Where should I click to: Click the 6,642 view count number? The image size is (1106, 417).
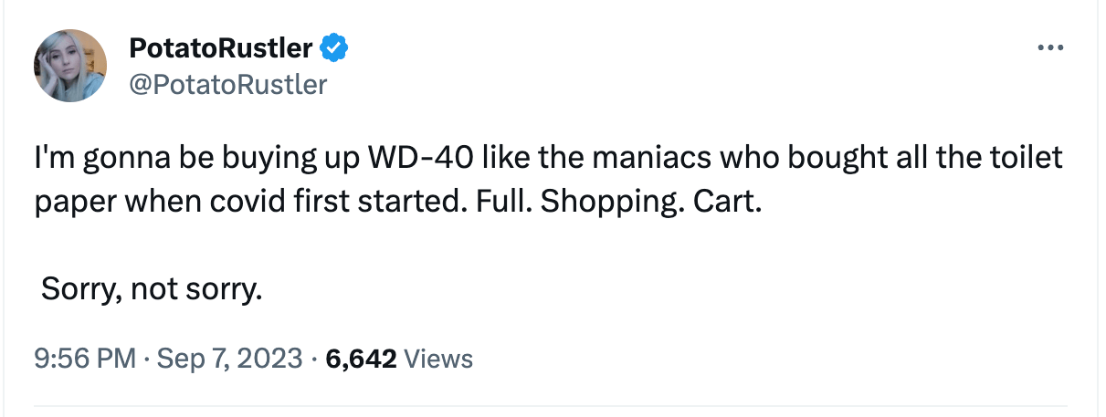[361, 359]
